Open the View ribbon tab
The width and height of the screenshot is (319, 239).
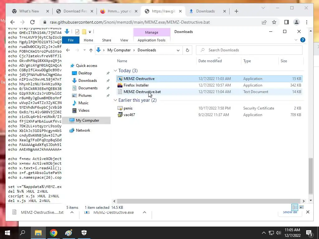click(124, 40)
